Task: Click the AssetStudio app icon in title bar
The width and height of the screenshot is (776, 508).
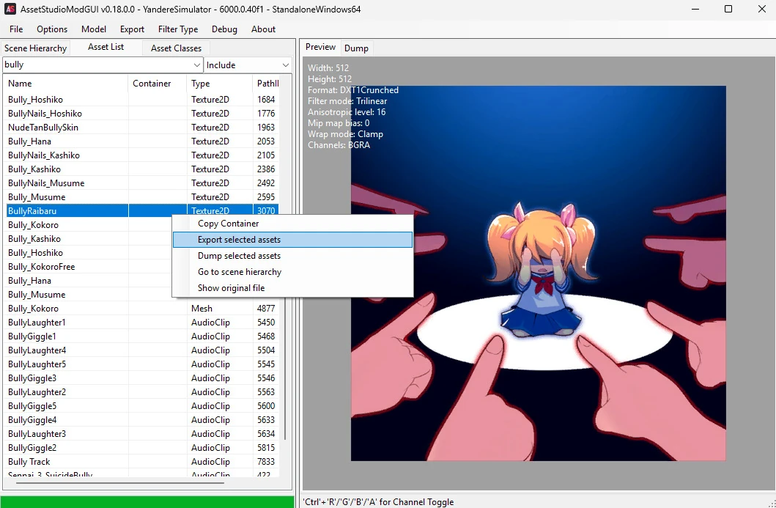Action: (10, 9)
